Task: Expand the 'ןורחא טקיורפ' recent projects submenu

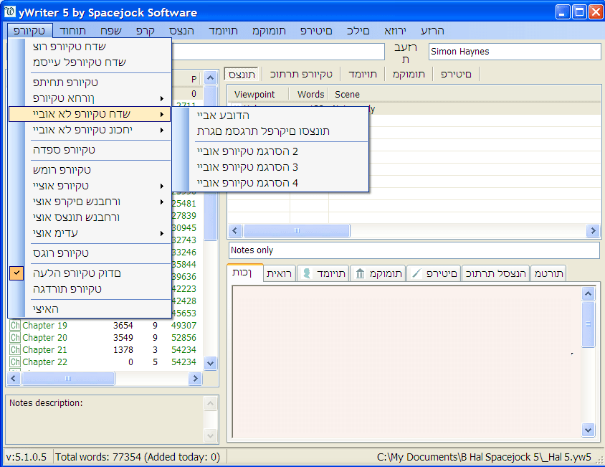Action: point(90,98)
